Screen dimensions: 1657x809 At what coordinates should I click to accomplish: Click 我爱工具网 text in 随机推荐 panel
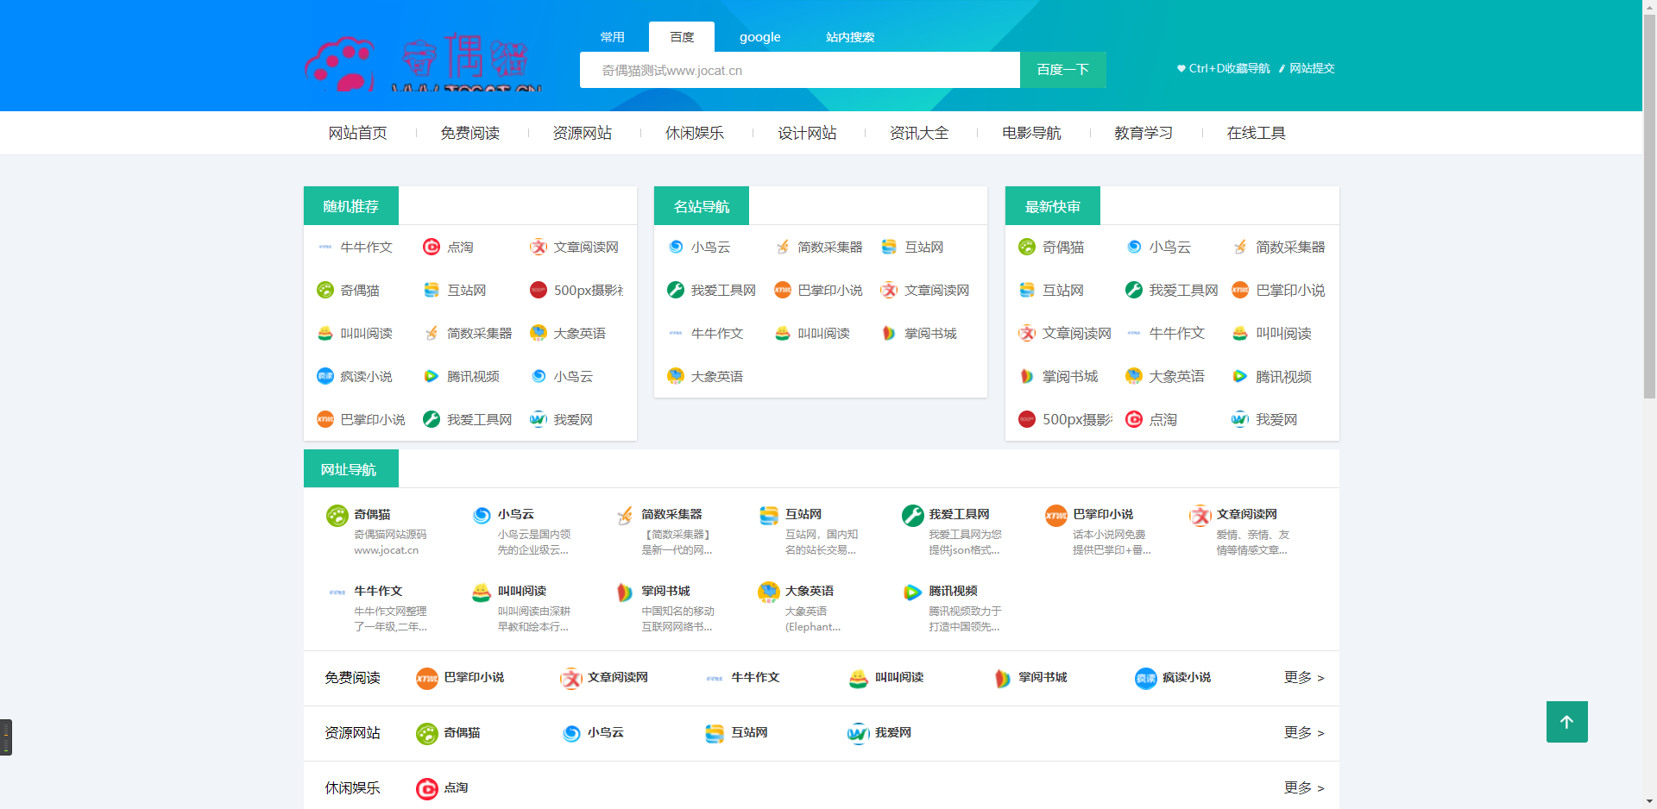479,419
